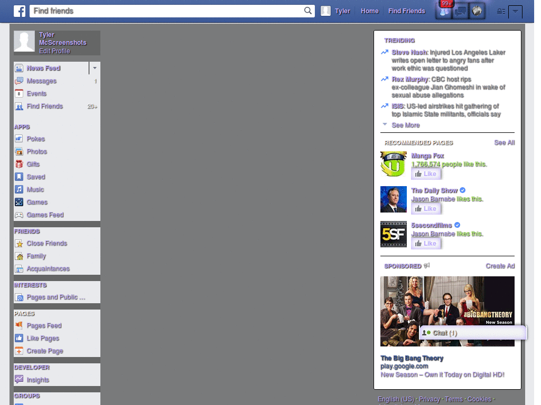Expand trending with See More
Viewport: 541px width, 405px height.
405,126
